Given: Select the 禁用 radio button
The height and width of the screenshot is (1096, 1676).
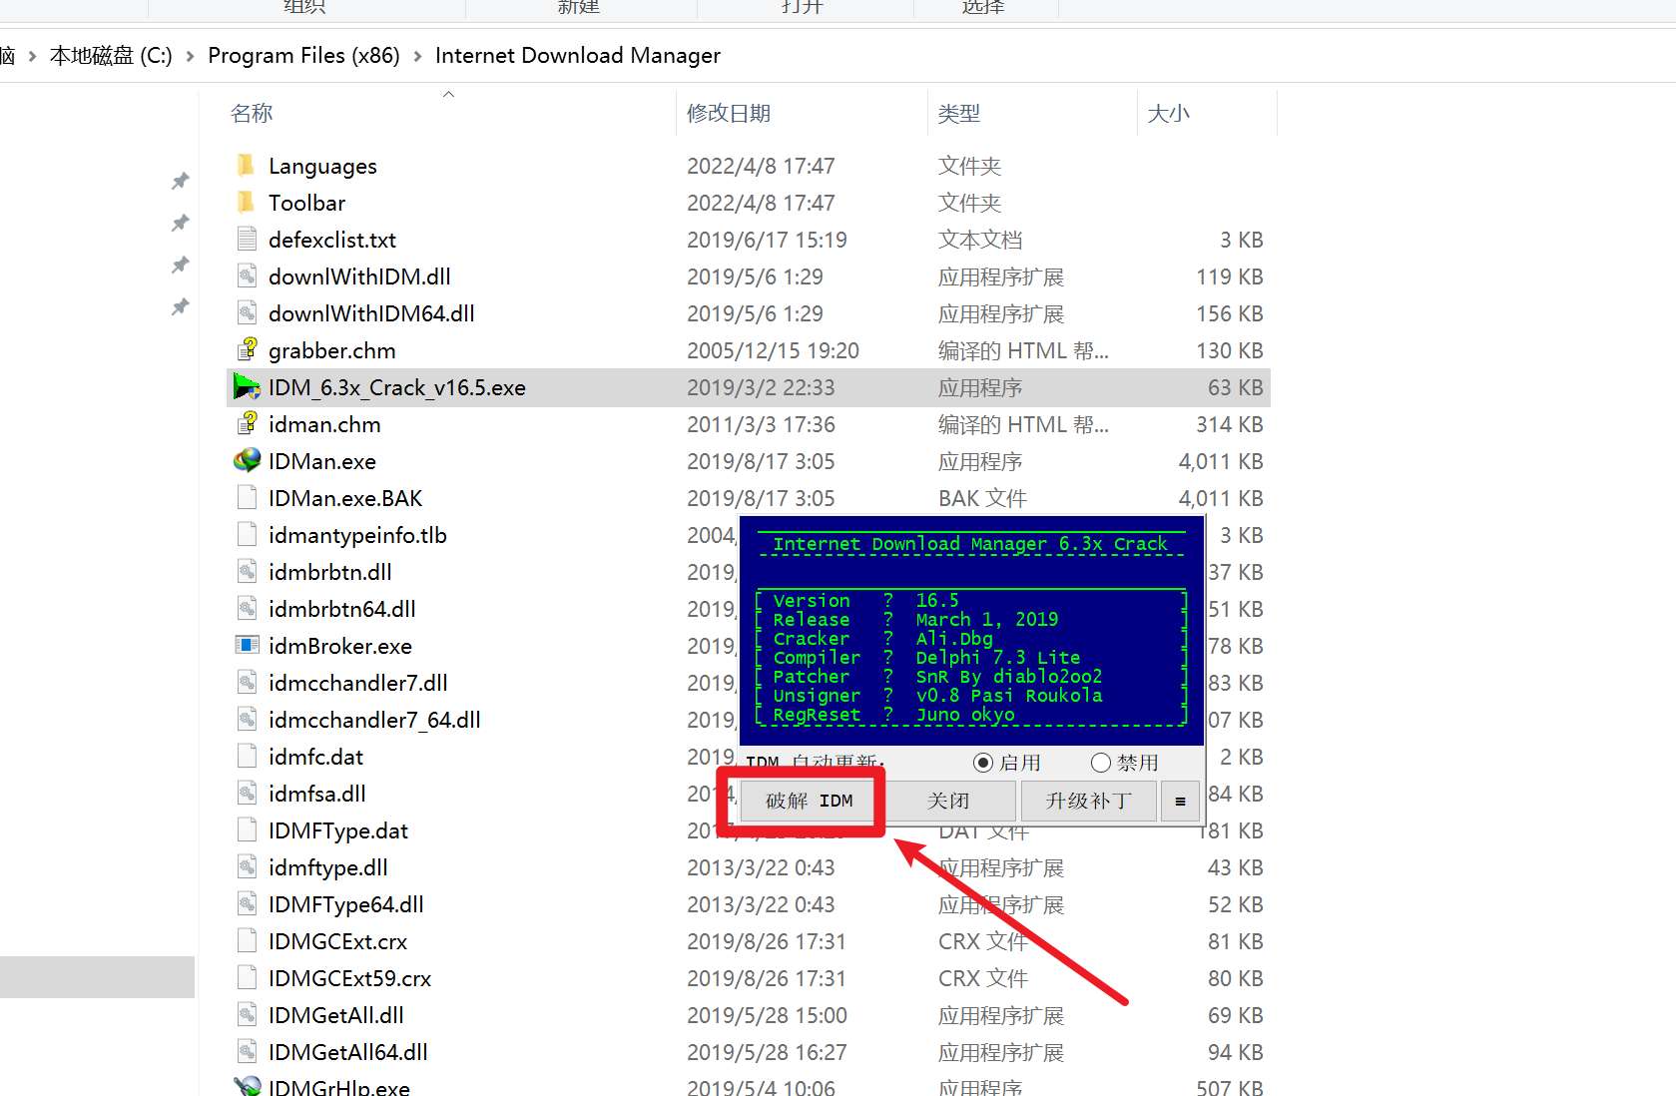Looking at the screenshot, I should coord(1101,763).
